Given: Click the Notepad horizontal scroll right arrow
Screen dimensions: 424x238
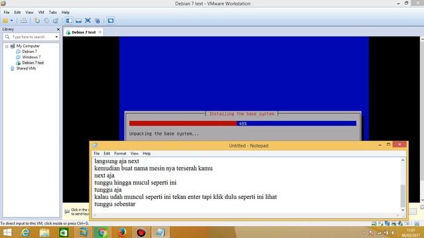Looking at the screenshot, I should (397, 215).
